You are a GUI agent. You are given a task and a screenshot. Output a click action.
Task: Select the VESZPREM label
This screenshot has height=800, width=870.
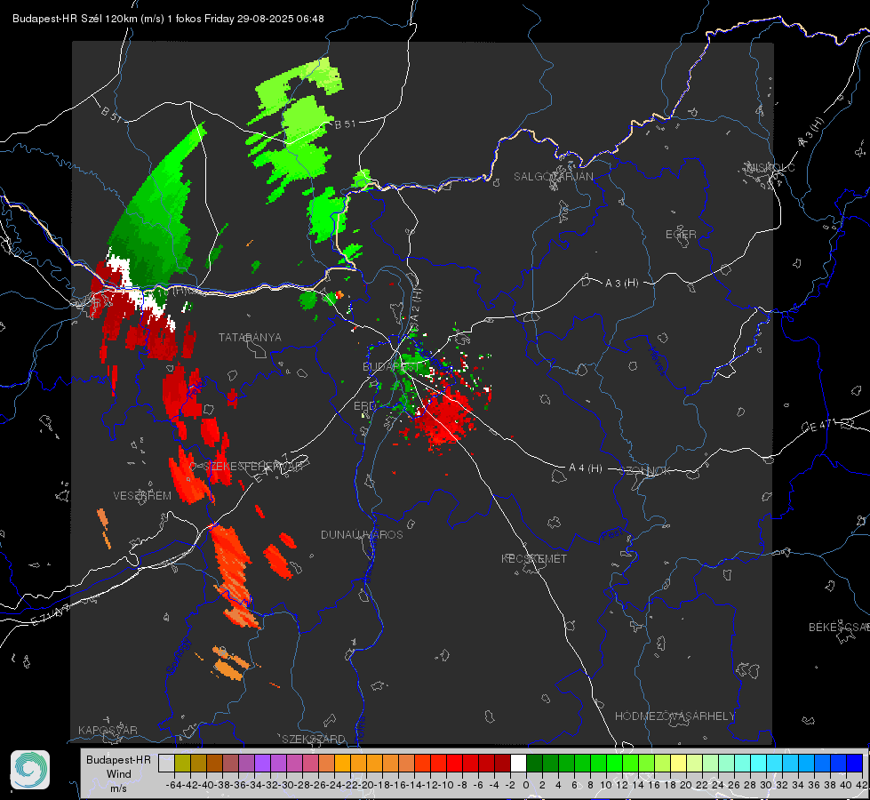tap(142, 496)
